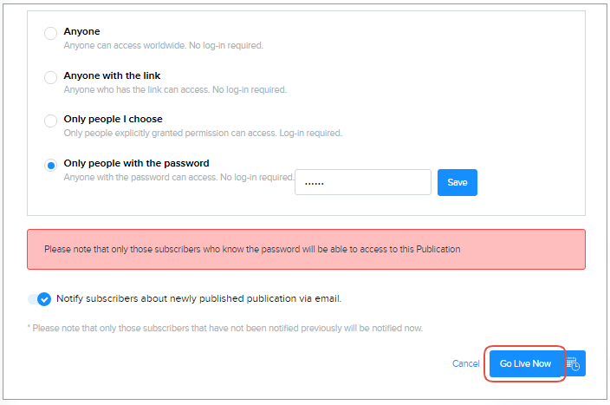Select the Only people with the password radio

(x=51, y=165)
